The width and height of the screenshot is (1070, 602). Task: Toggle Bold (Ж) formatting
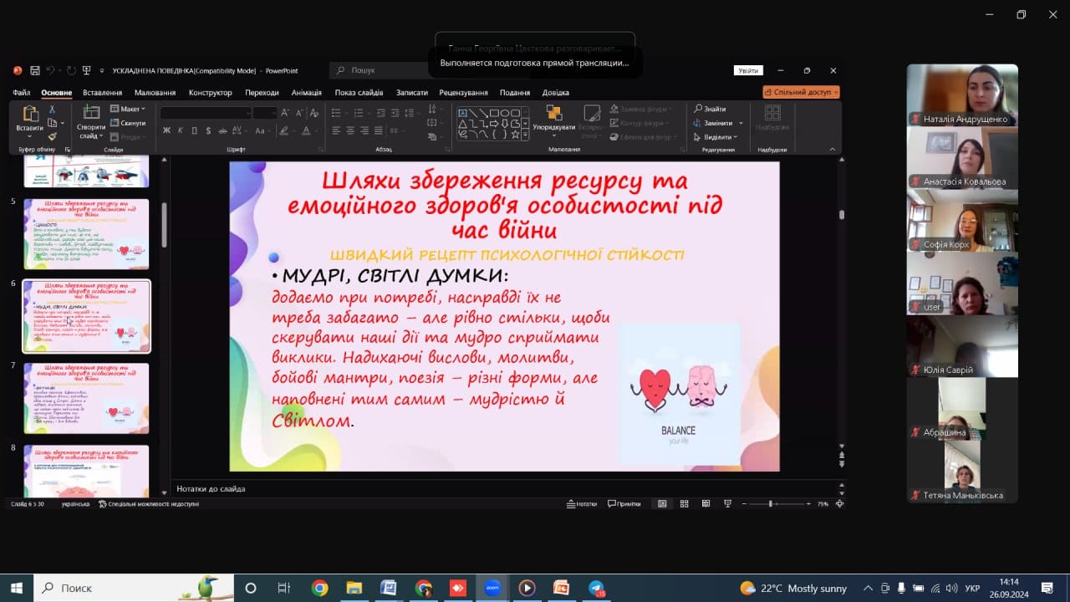coord(166,130)
